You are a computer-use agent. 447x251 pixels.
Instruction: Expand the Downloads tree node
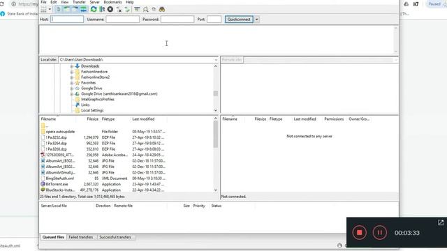(x=72, y=66)
